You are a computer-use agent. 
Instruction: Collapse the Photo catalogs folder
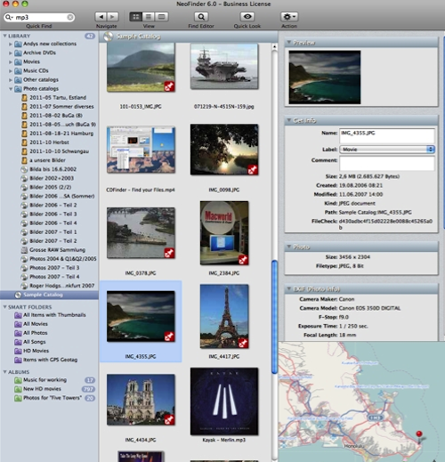11,89
